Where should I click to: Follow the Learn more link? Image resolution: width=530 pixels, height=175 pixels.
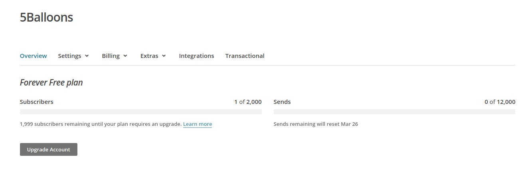click(x=198, y=124)
